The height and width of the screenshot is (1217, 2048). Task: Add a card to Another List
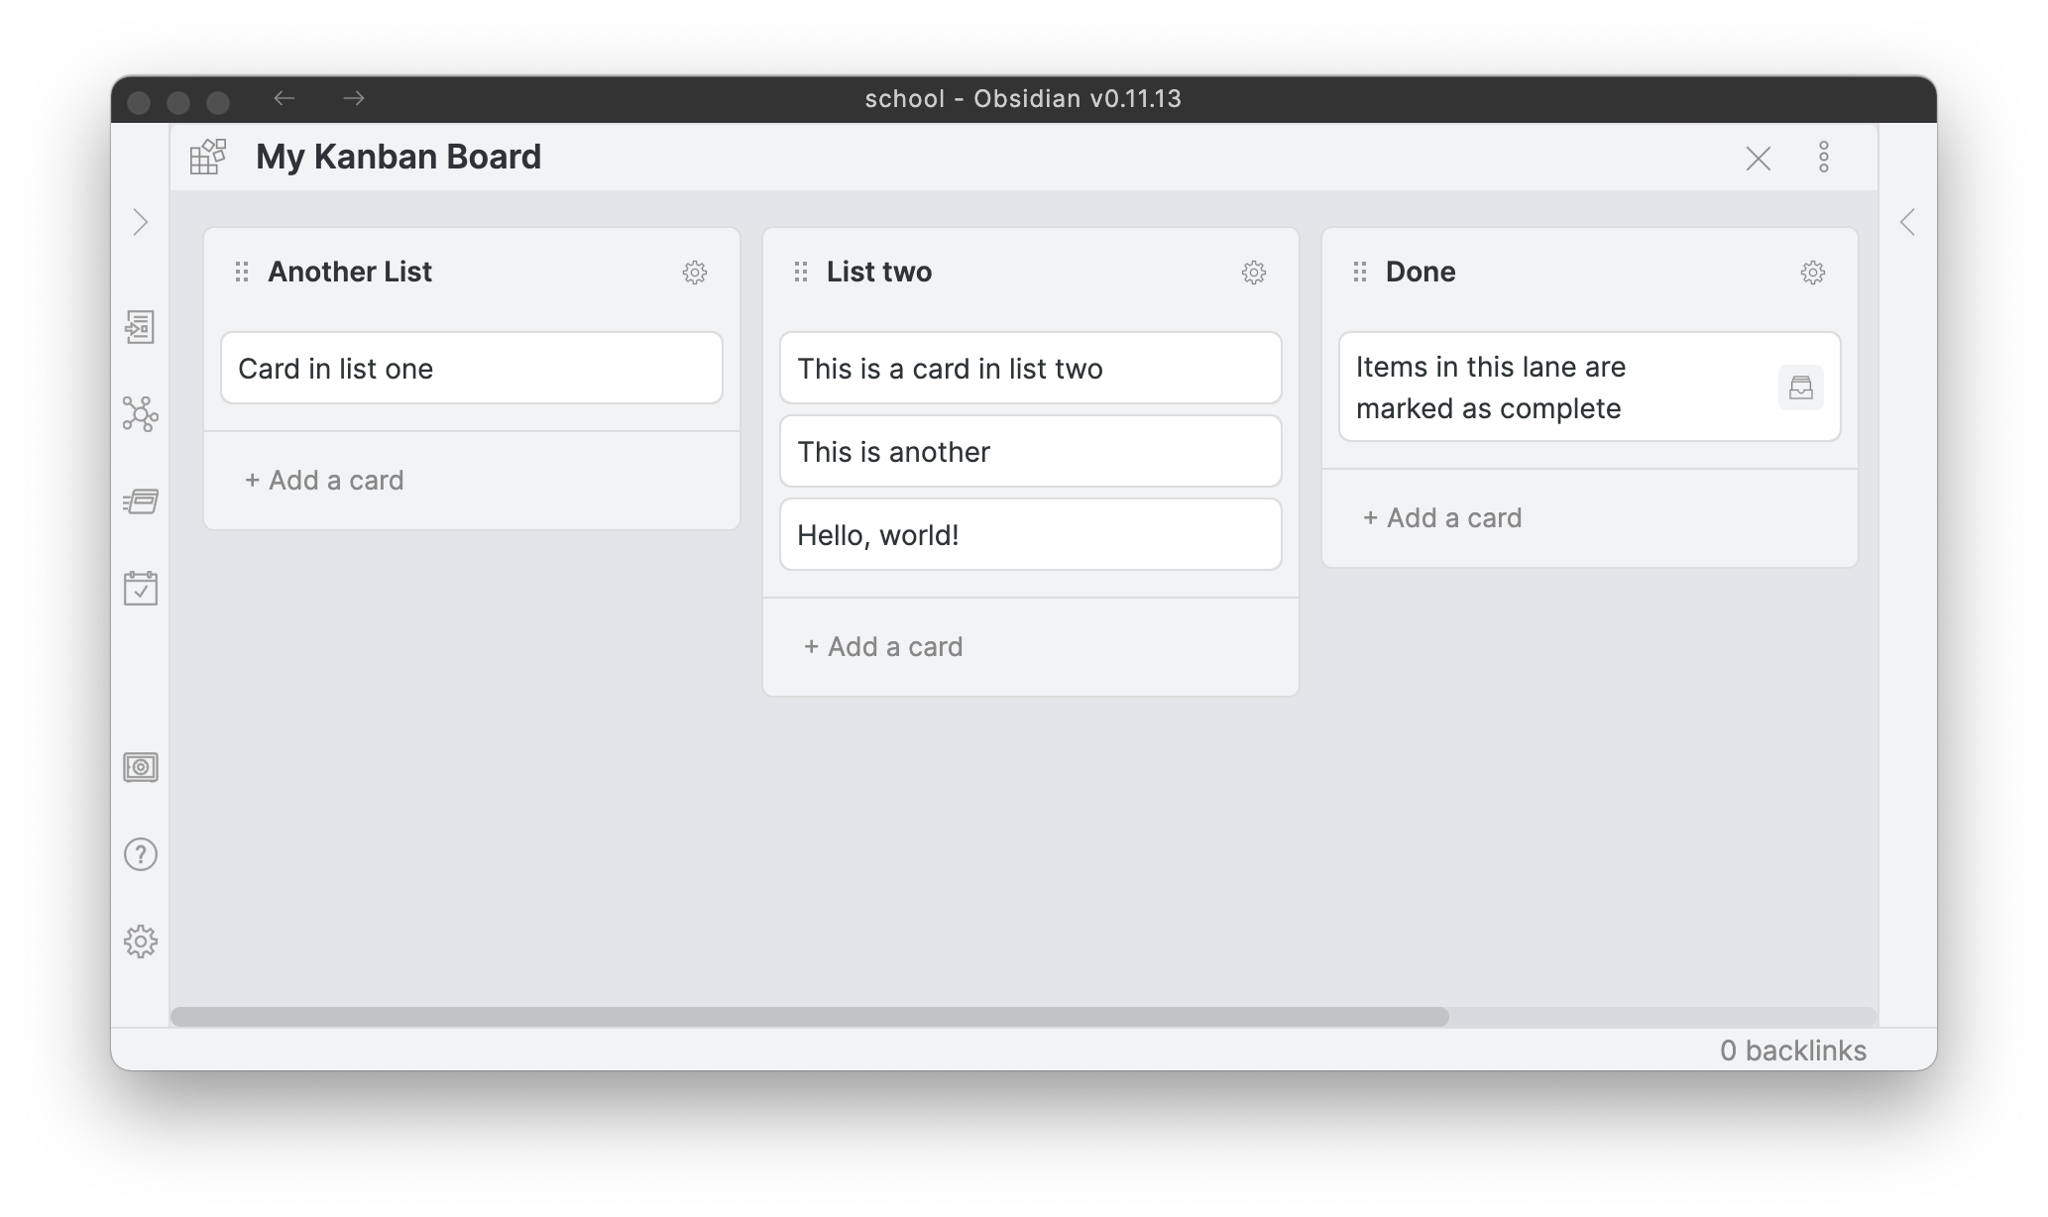pos(324,481)
